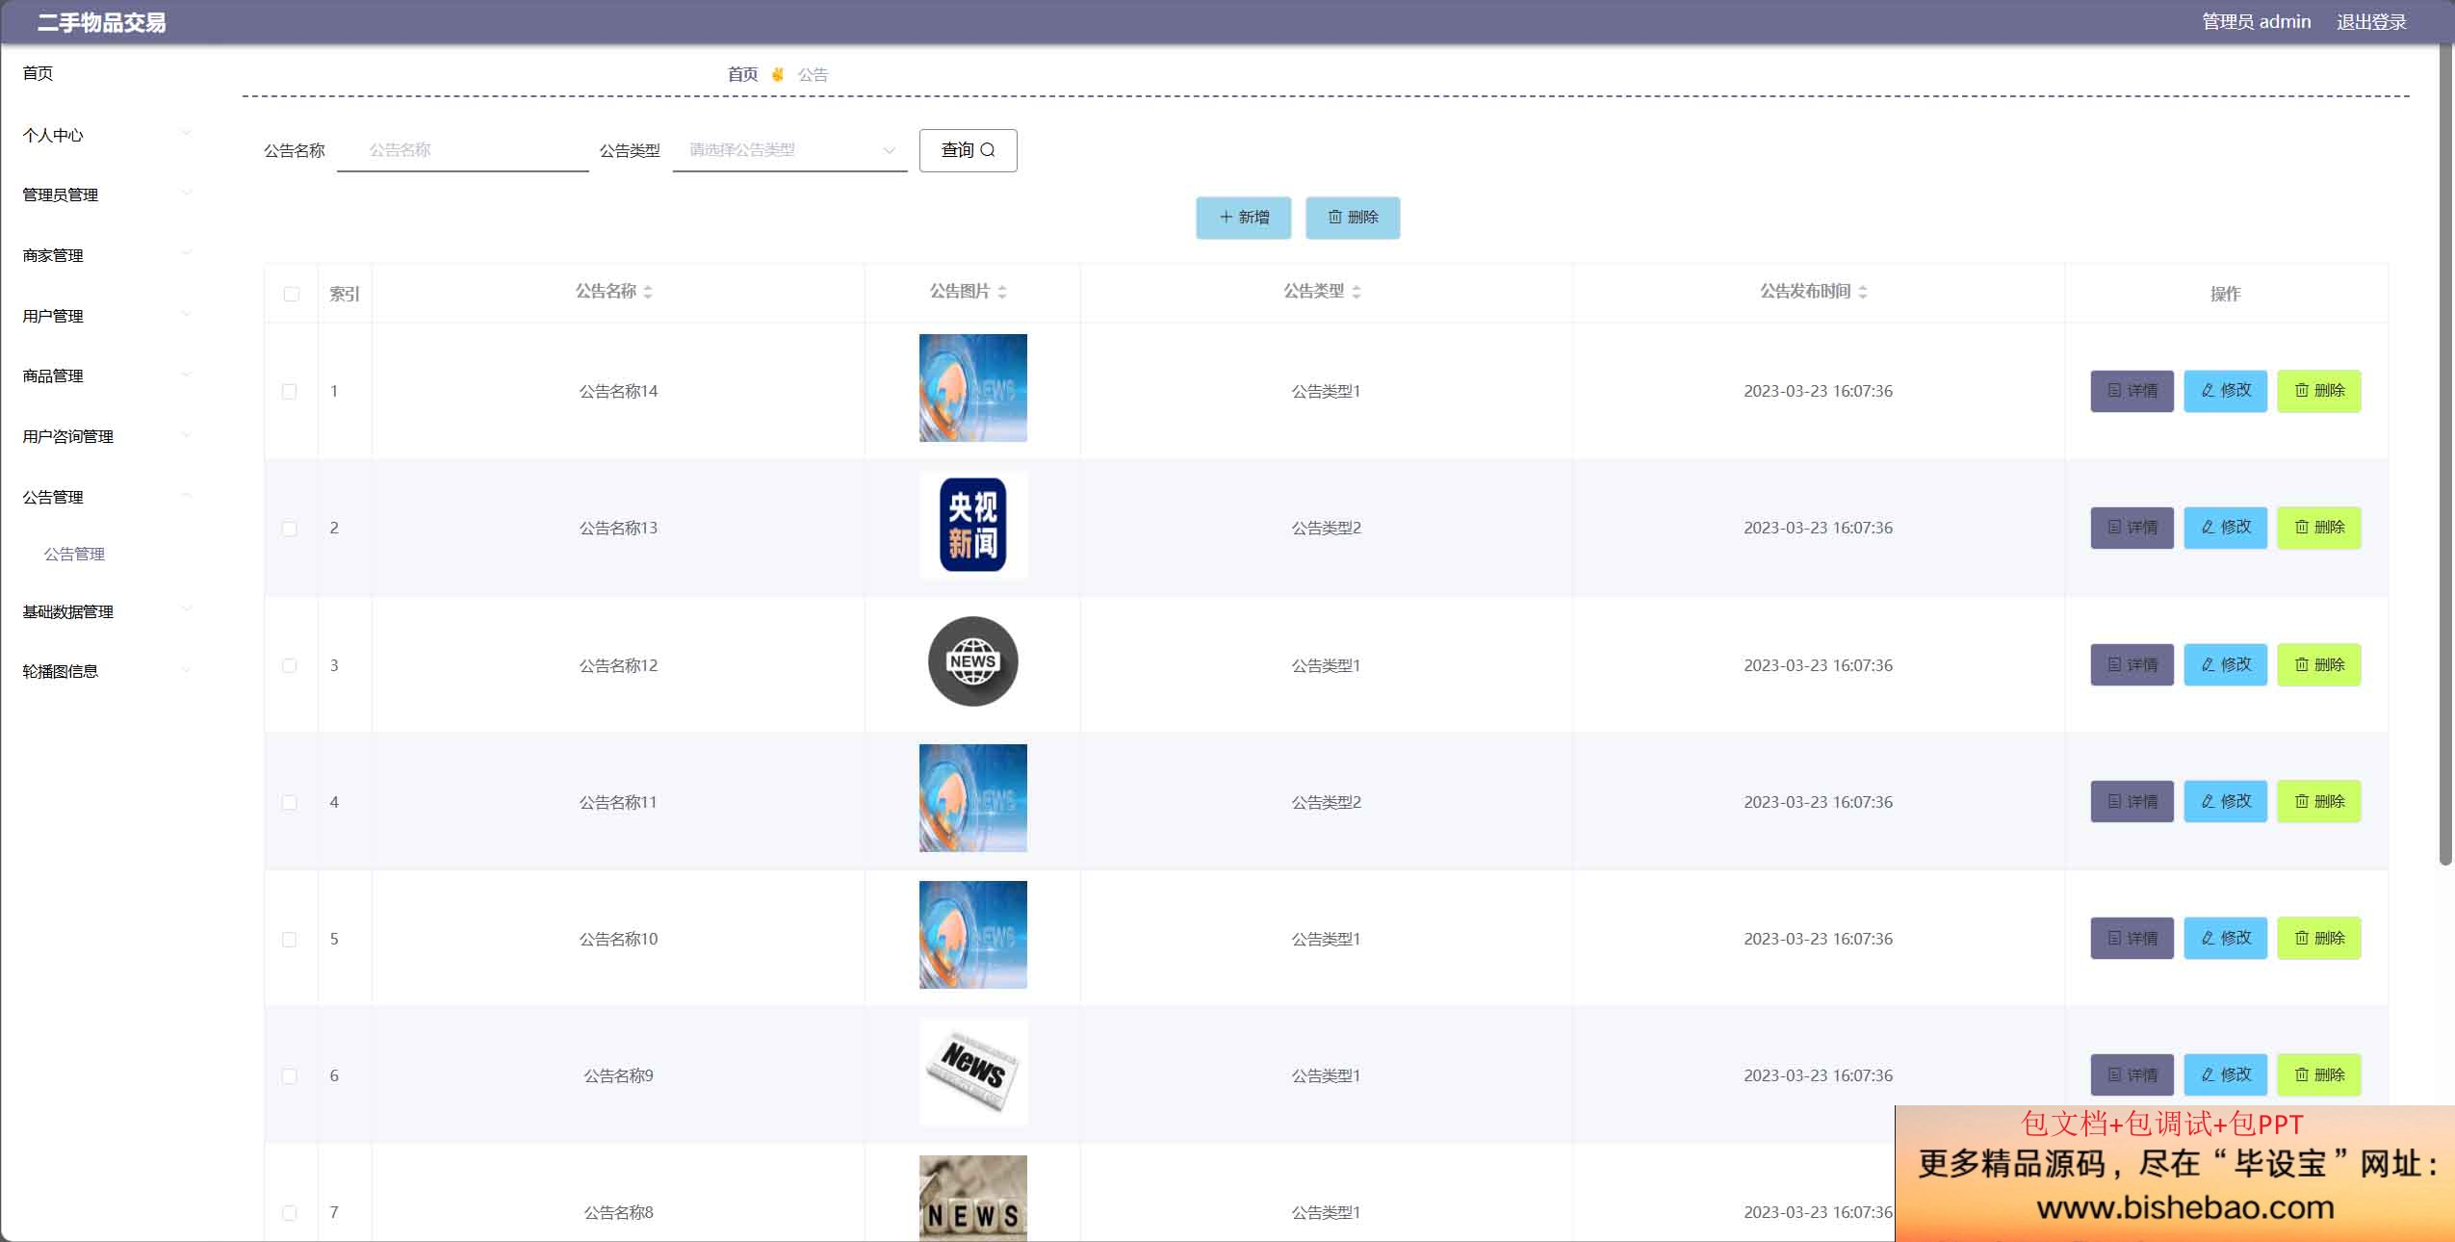The width and height of the screenshot is (2455, 1242).
Task: Expand the 基础数据管理 sidebar menu
Action: click(106, 611)
